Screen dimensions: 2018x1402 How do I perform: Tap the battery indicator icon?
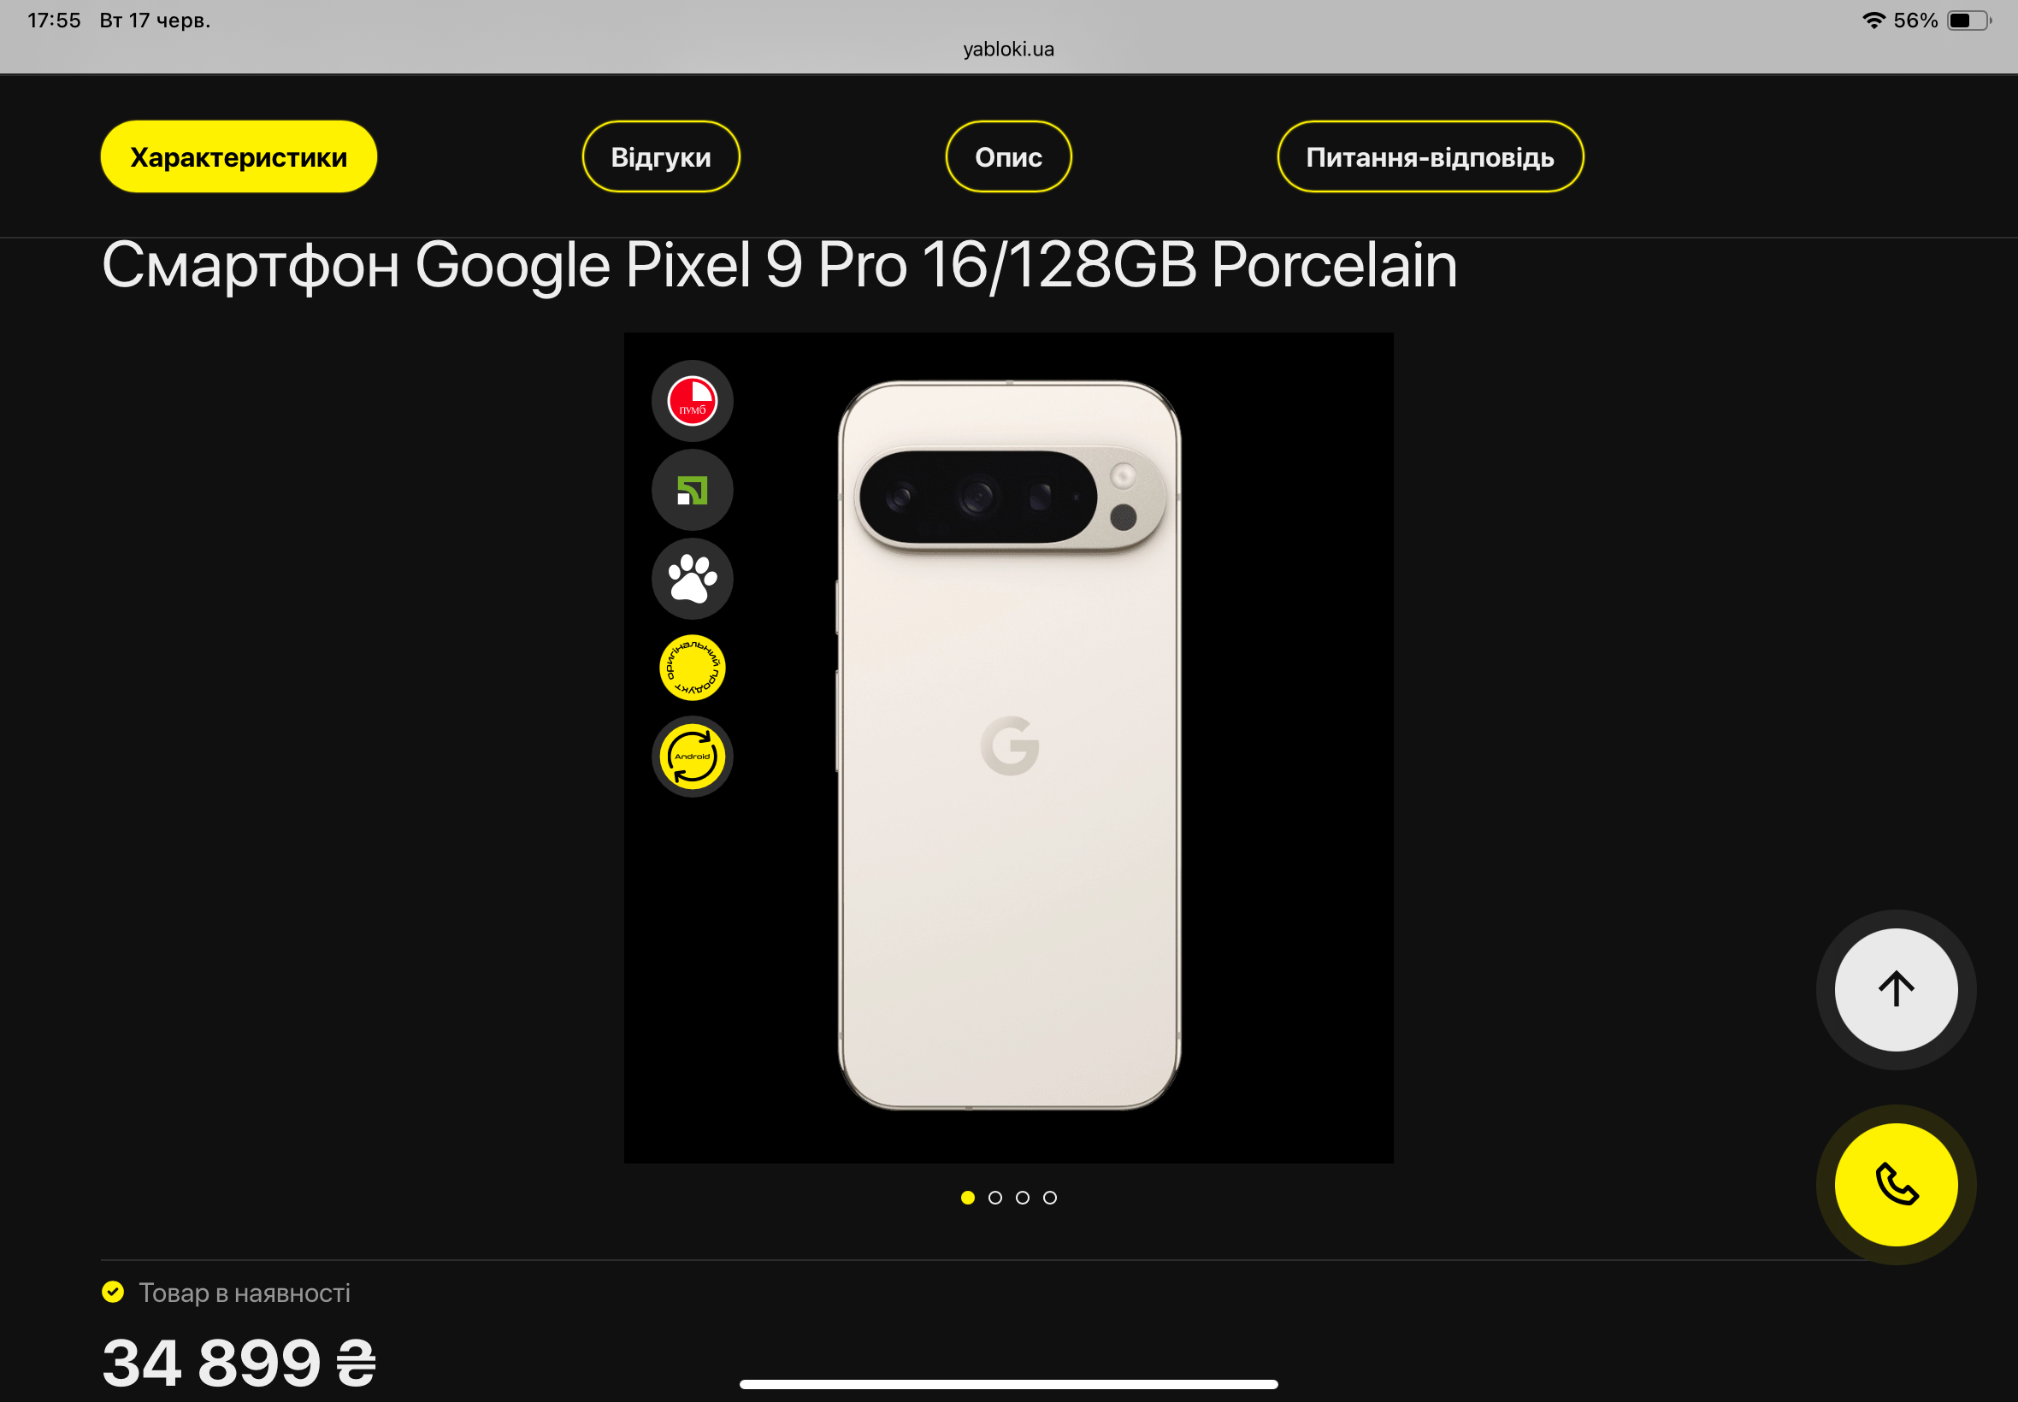pyautogui.click(x=1968, y=21)
